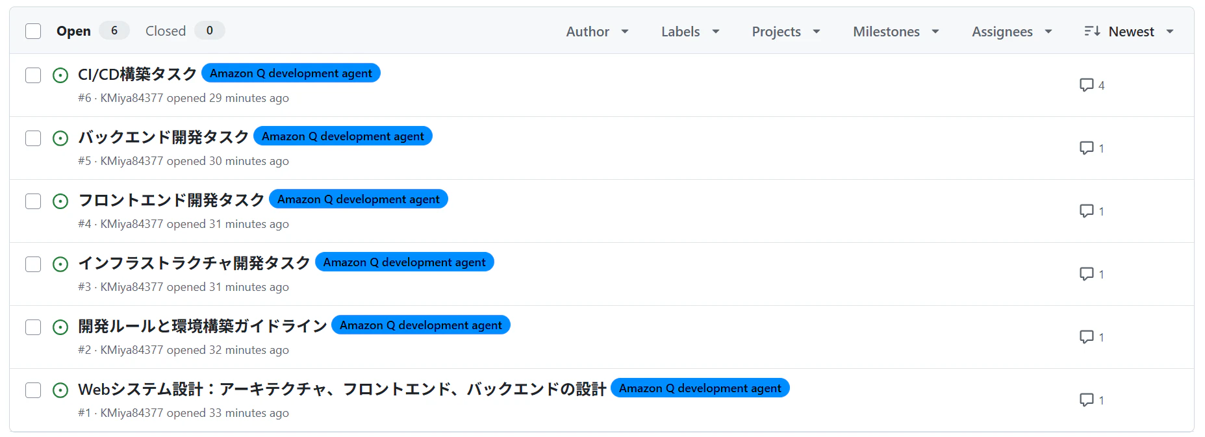The image size is (1205, 437).
Task: Click the sort arrows icon beside Newest
Action: 1092,31
